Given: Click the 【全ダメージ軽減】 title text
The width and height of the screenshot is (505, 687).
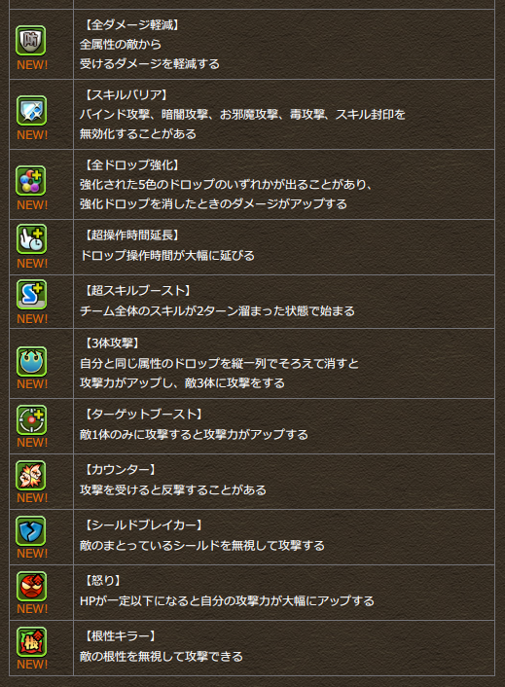Looking at the screenshot, I should click(x=131, y=25).
